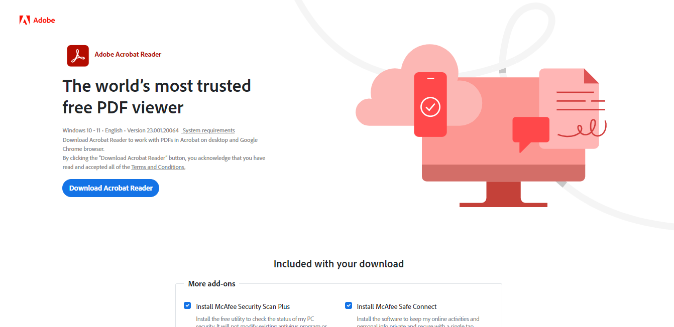Click the Download Acrobat Reader button
The width and height of the screenshot is (674, 327).
(x=110, y=188)
